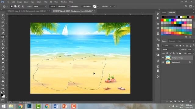Screen dimensions: 195x109
Task: Select the Horizontal Type tool
Action: point(3,70)
